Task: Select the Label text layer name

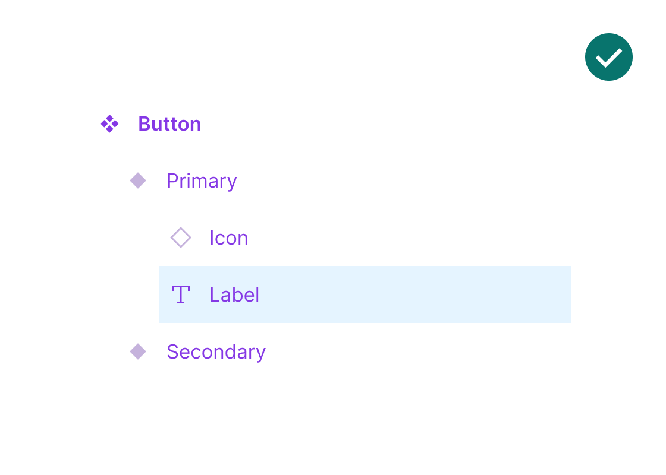Action: 234,295
